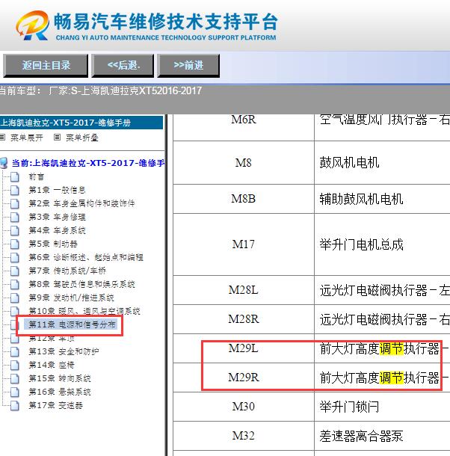Viewport: 450px width, 456px height.
Task: Click table cell M28L
Action: [x=244, y=290]
